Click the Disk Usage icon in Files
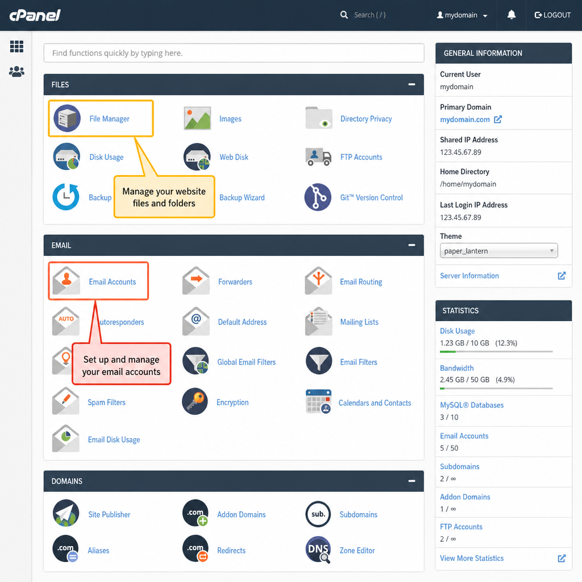 click(x=66, y=157)
